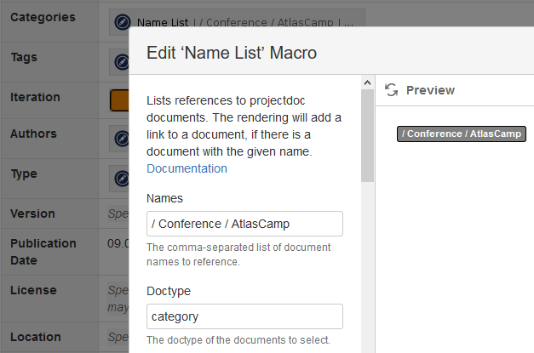Click the Version value placeholder text
534x353 pixels.
[118, 214]
